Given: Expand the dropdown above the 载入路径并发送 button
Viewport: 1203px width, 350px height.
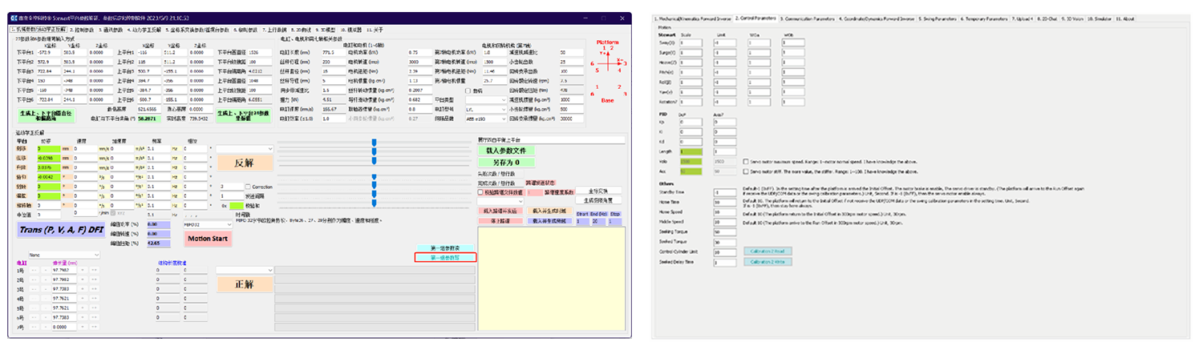Looking at the screenshot, I should [500, 202].
